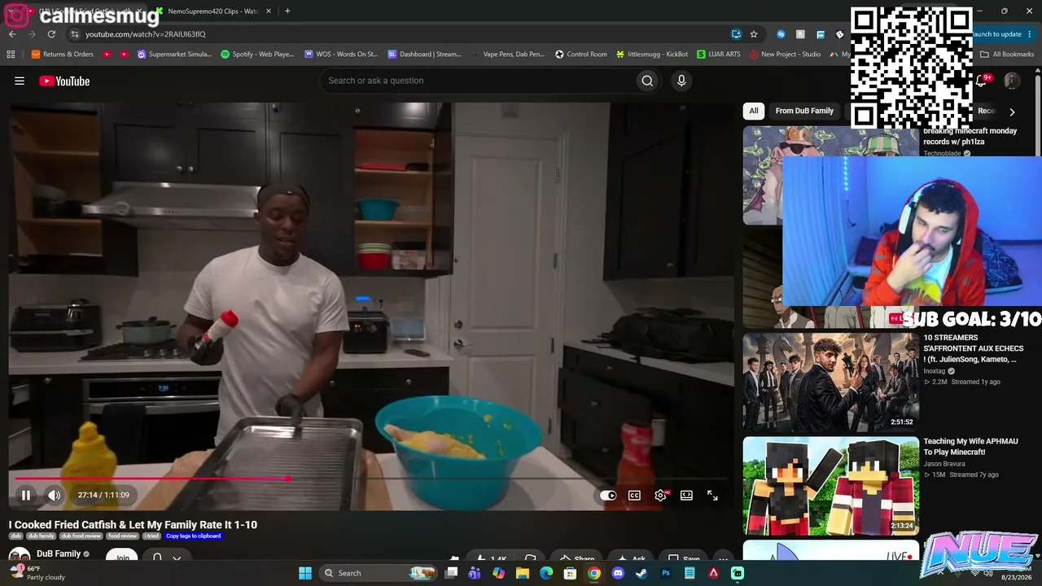Open Photoshop from the taskbar
The width and height of the screenshot is (1042, 586).
click(x=665, y=573)
